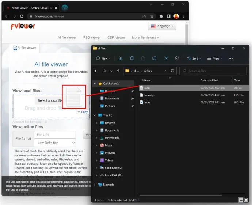Collapse the Quick access tree node
The width and height of the screenshot is (252, 205).
click(x=95, y=83)
